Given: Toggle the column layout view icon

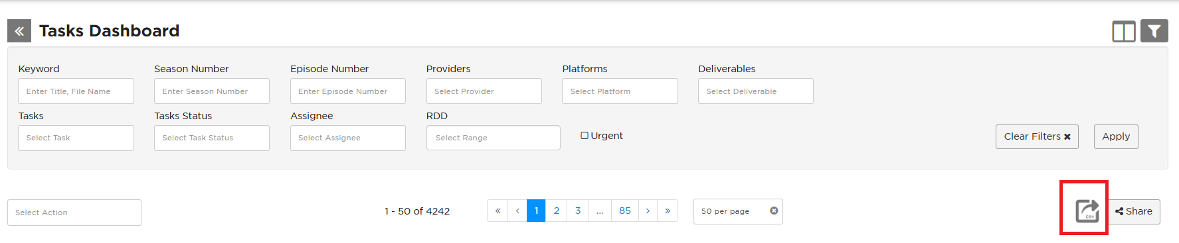Looking at the screenshot, I should (1124, 31).
